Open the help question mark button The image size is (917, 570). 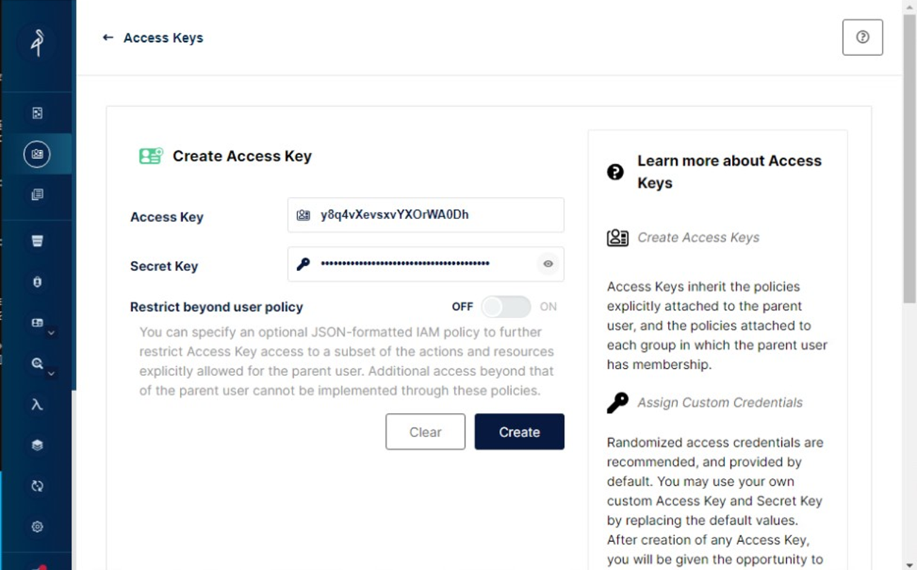863,37
